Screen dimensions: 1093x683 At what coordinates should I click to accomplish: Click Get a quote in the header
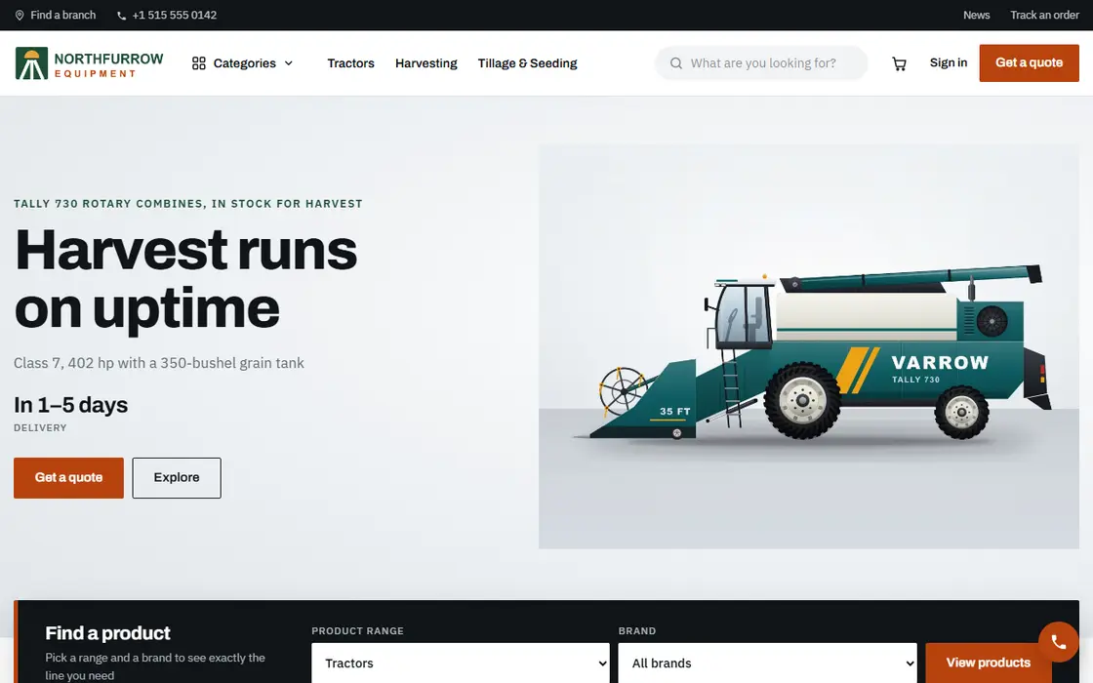(1029, 62)
